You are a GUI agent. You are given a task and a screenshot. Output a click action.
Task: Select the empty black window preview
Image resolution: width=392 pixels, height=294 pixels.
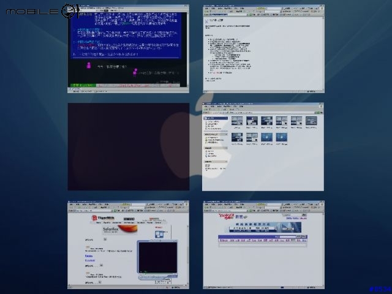pos(128,146)
